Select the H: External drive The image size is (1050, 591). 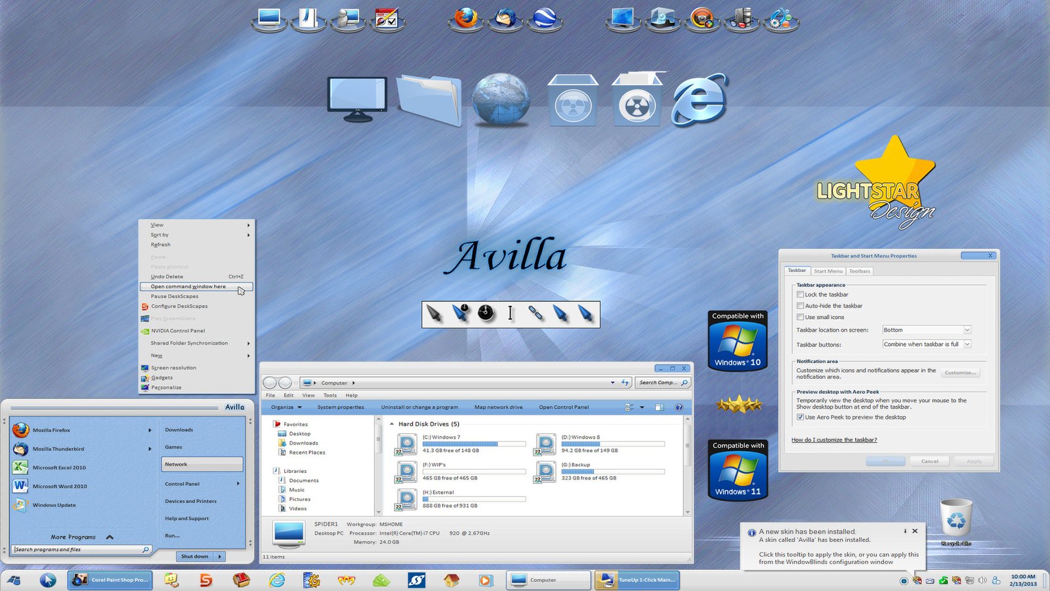459,499
